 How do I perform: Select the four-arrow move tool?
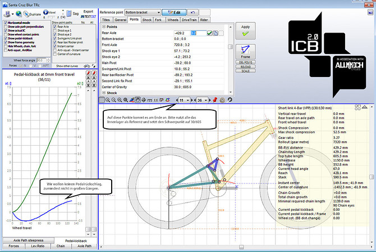pos(144,100)
